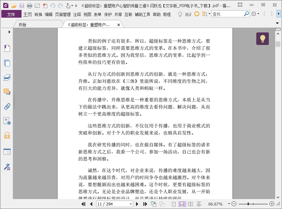Open the touch mode dropdown arrow
This screenshot has width=282, height=209.
click(x=72, y=6)
